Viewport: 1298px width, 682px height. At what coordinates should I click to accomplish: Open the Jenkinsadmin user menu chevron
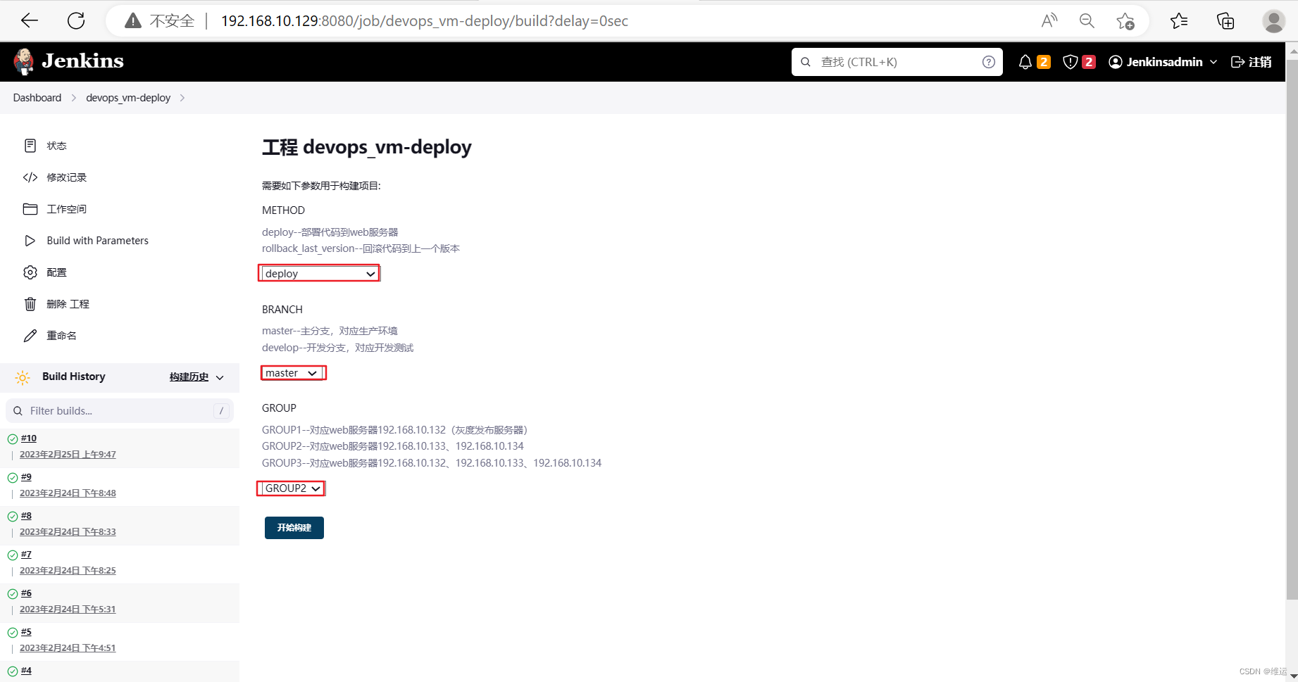coord(1213,62)
